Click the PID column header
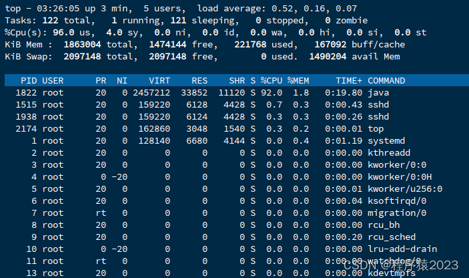The height and width of the screenshot is (278, 469). (x=29, y=81)
